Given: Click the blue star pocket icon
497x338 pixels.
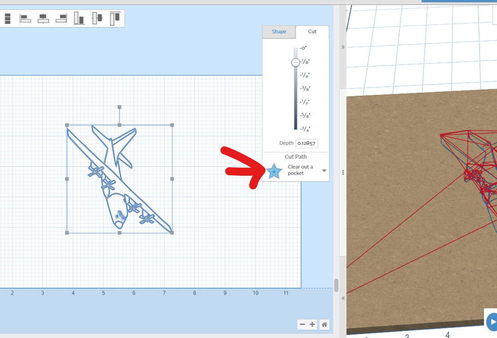Looking at the screenshot, I should (x=274, y=171).
